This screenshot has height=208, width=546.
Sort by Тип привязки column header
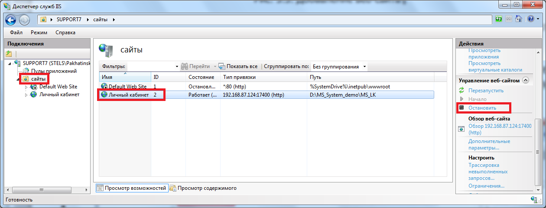(264, 77)
